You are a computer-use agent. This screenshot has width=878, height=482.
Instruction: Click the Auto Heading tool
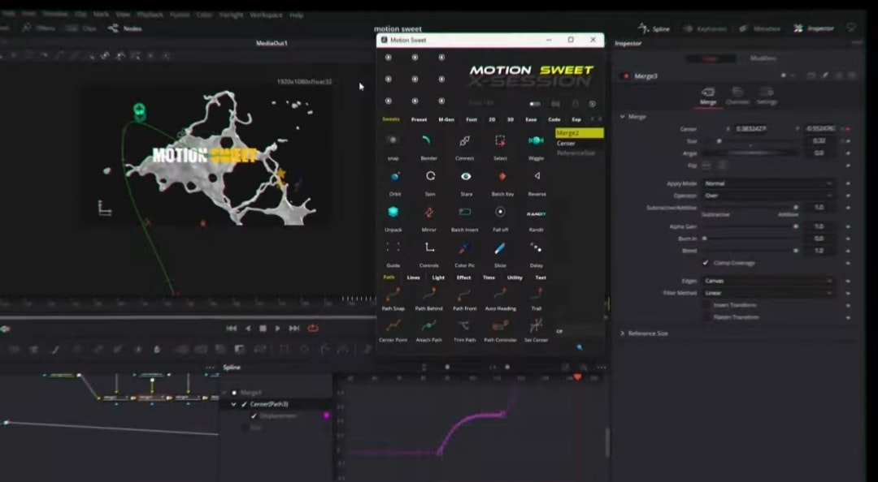(500, 294)
